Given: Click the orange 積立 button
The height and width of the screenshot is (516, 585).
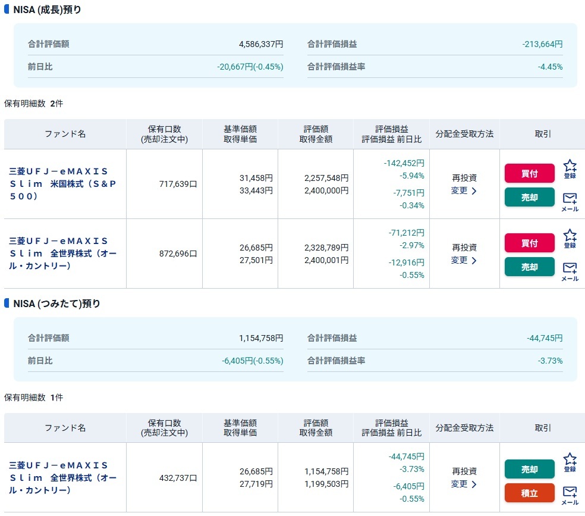Looking at the screenshot, I should pyautogui.click(x=529, y=493).
